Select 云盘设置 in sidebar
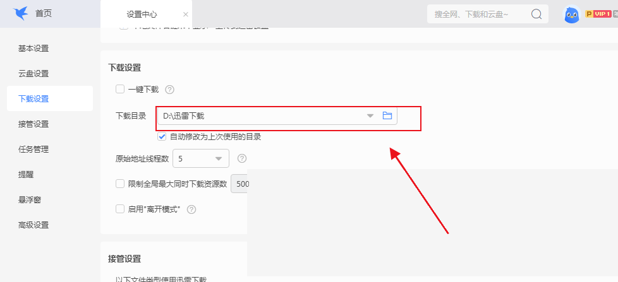Image resolution: width=618 pixels, height=282 pixels. [33, 74]
